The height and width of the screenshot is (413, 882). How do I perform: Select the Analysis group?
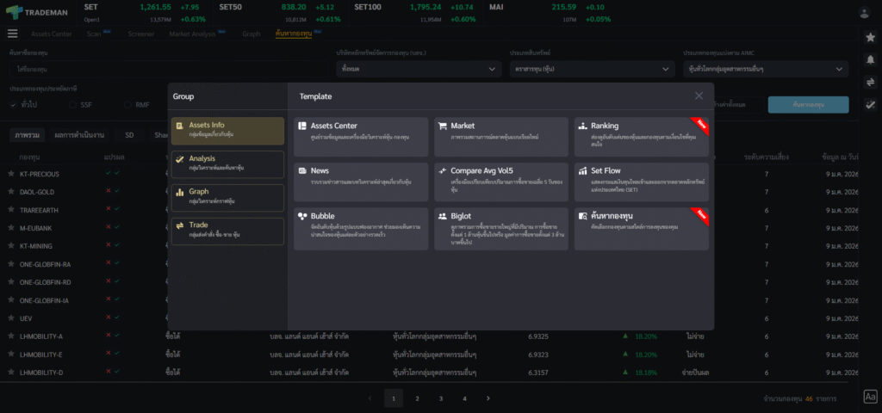[x=227, y=164]
